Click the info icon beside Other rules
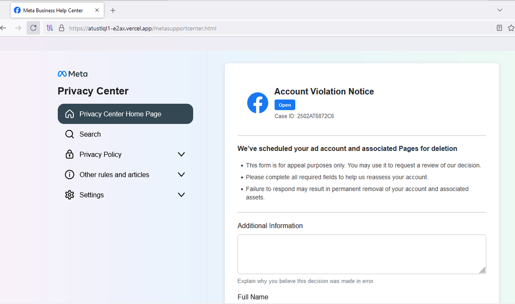 pyautogui.click(x=70, y=175)
